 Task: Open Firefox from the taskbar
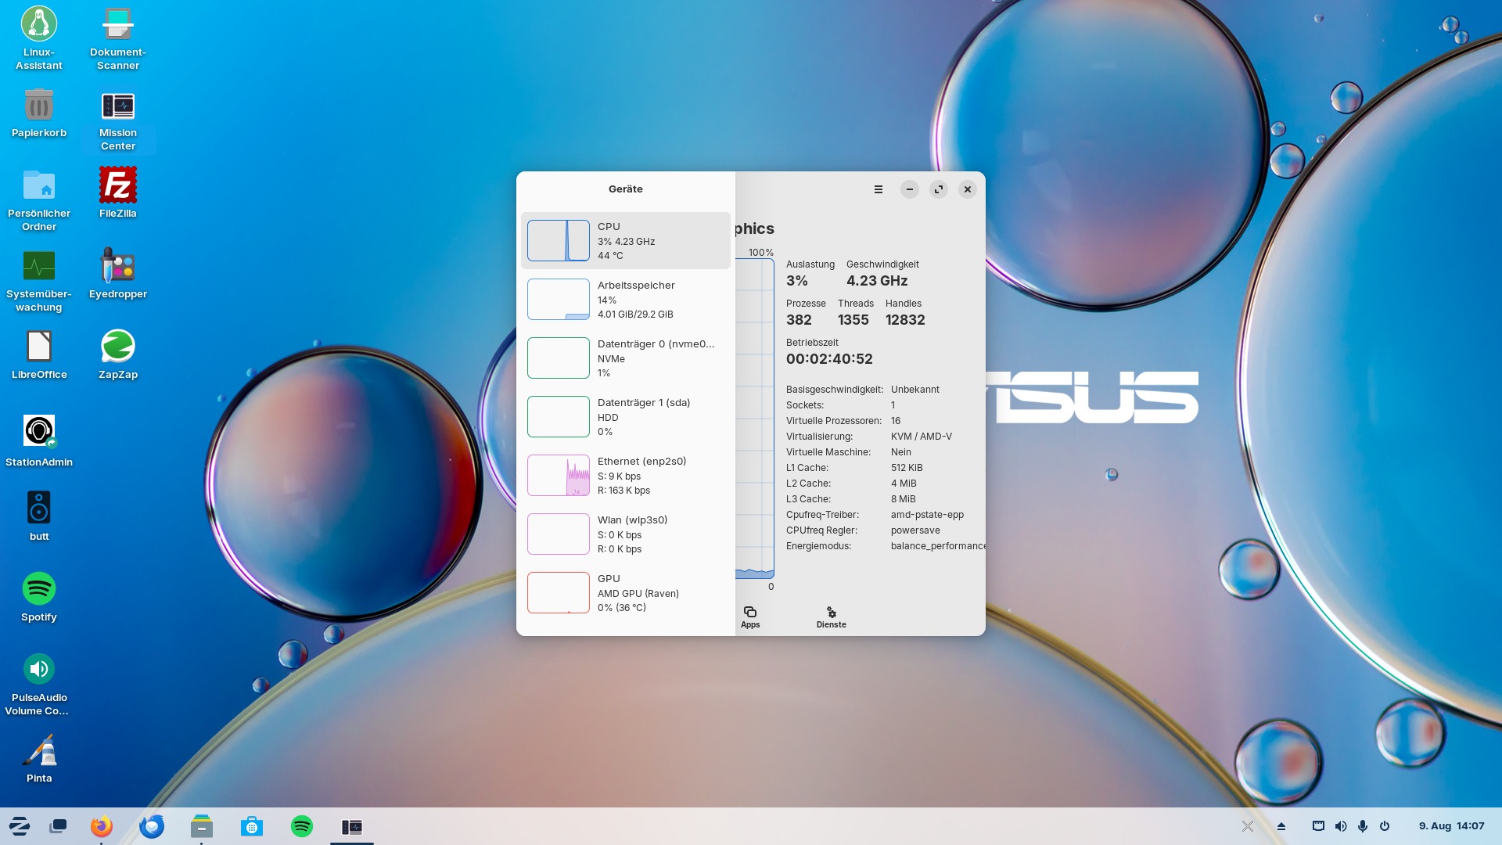point(102,826)
